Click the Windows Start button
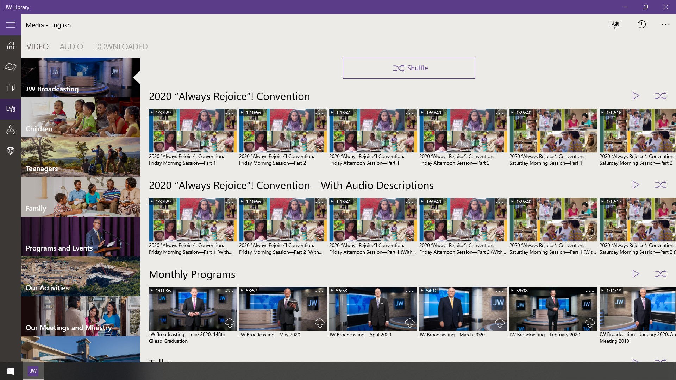Image resolution: width=676 pixels, height=380 pixels. (x=11, y=371)
